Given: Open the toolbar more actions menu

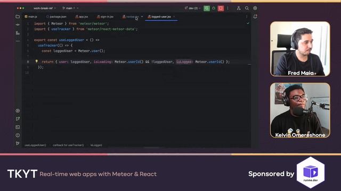Looking at the screenshot, I should 228,8.
